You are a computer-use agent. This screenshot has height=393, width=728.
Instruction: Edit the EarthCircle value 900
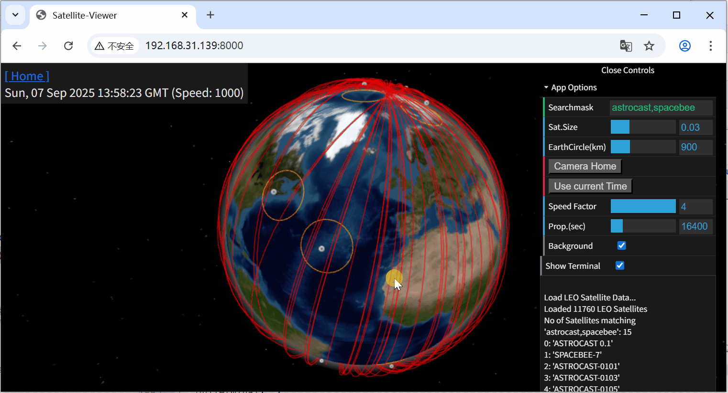[696, 147]
